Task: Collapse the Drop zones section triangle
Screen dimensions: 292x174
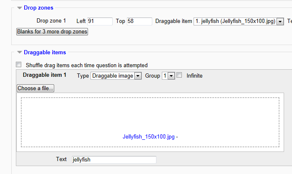Action: 20,8
